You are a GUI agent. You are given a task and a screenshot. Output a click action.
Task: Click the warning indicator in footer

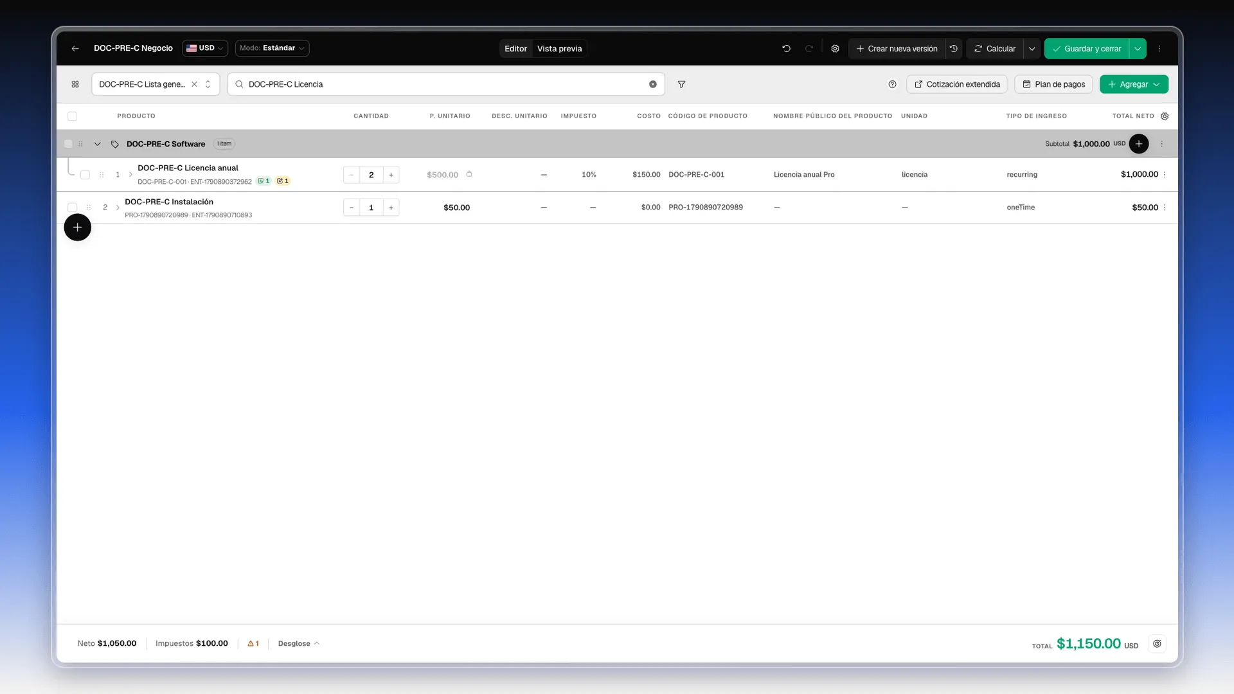[x=253, y=643]
